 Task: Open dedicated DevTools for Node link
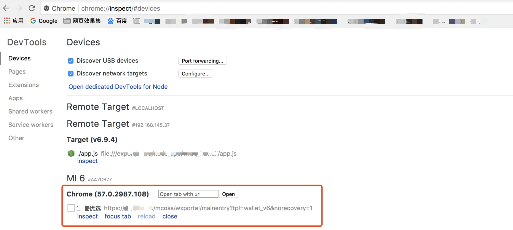click(x=118, y=87)
